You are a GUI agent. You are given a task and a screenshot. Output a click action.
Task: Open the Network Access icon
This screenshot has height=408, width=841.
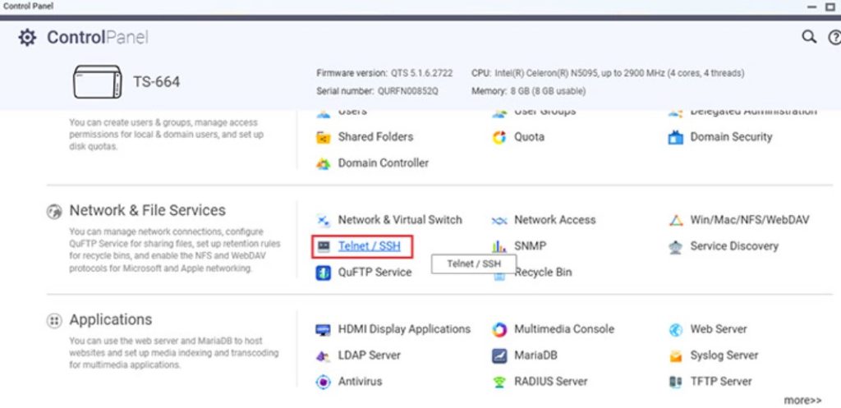click(x=499, y=220)
